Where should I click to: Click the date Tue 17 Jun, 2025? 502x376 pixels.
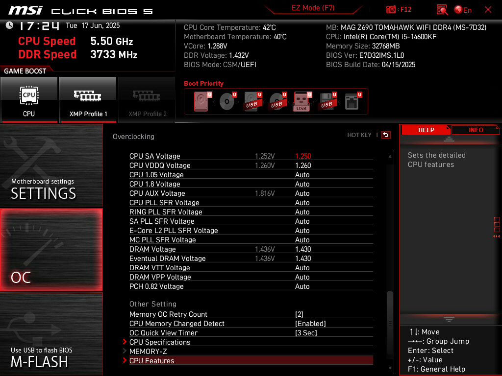(93, 25)
